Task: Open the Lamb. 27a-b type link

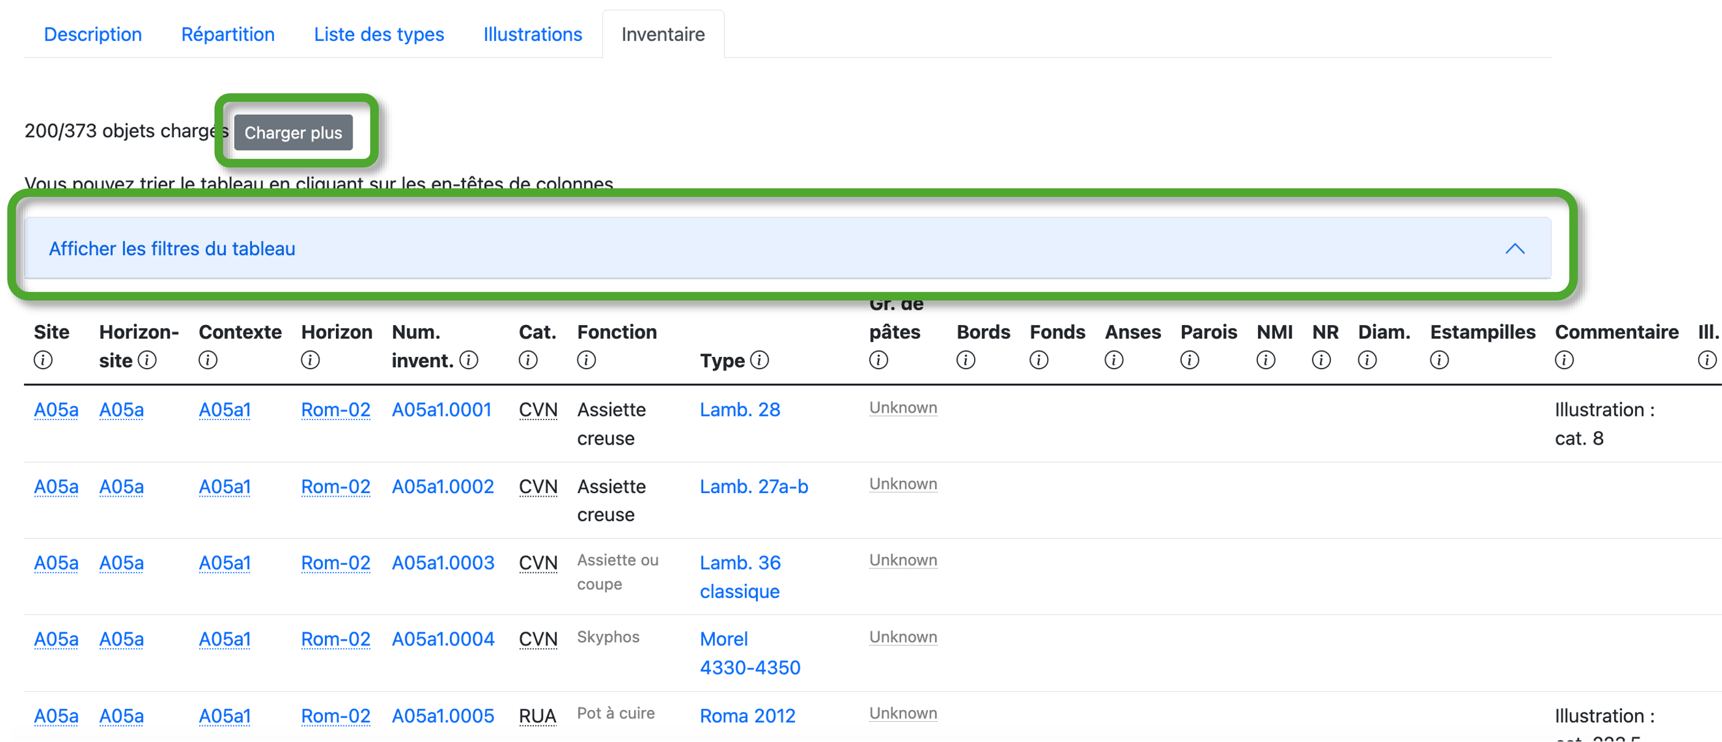Action: (753, 487)
